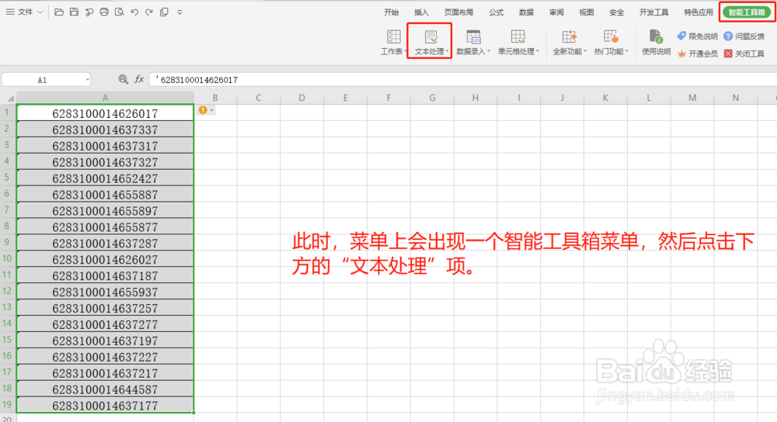Expand the chevron right of 文件

[40, 12]
